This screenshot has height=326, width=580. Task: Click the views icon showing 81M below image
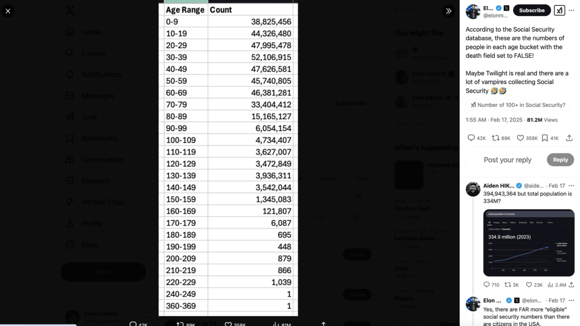click(x=276, y=324)
